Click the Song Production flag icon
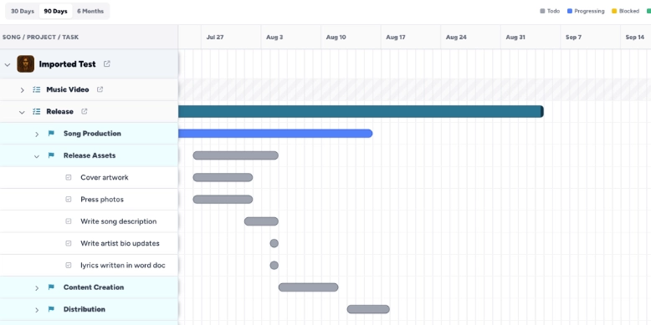Viewport: 651px width, 325px height. coord(51,134)
